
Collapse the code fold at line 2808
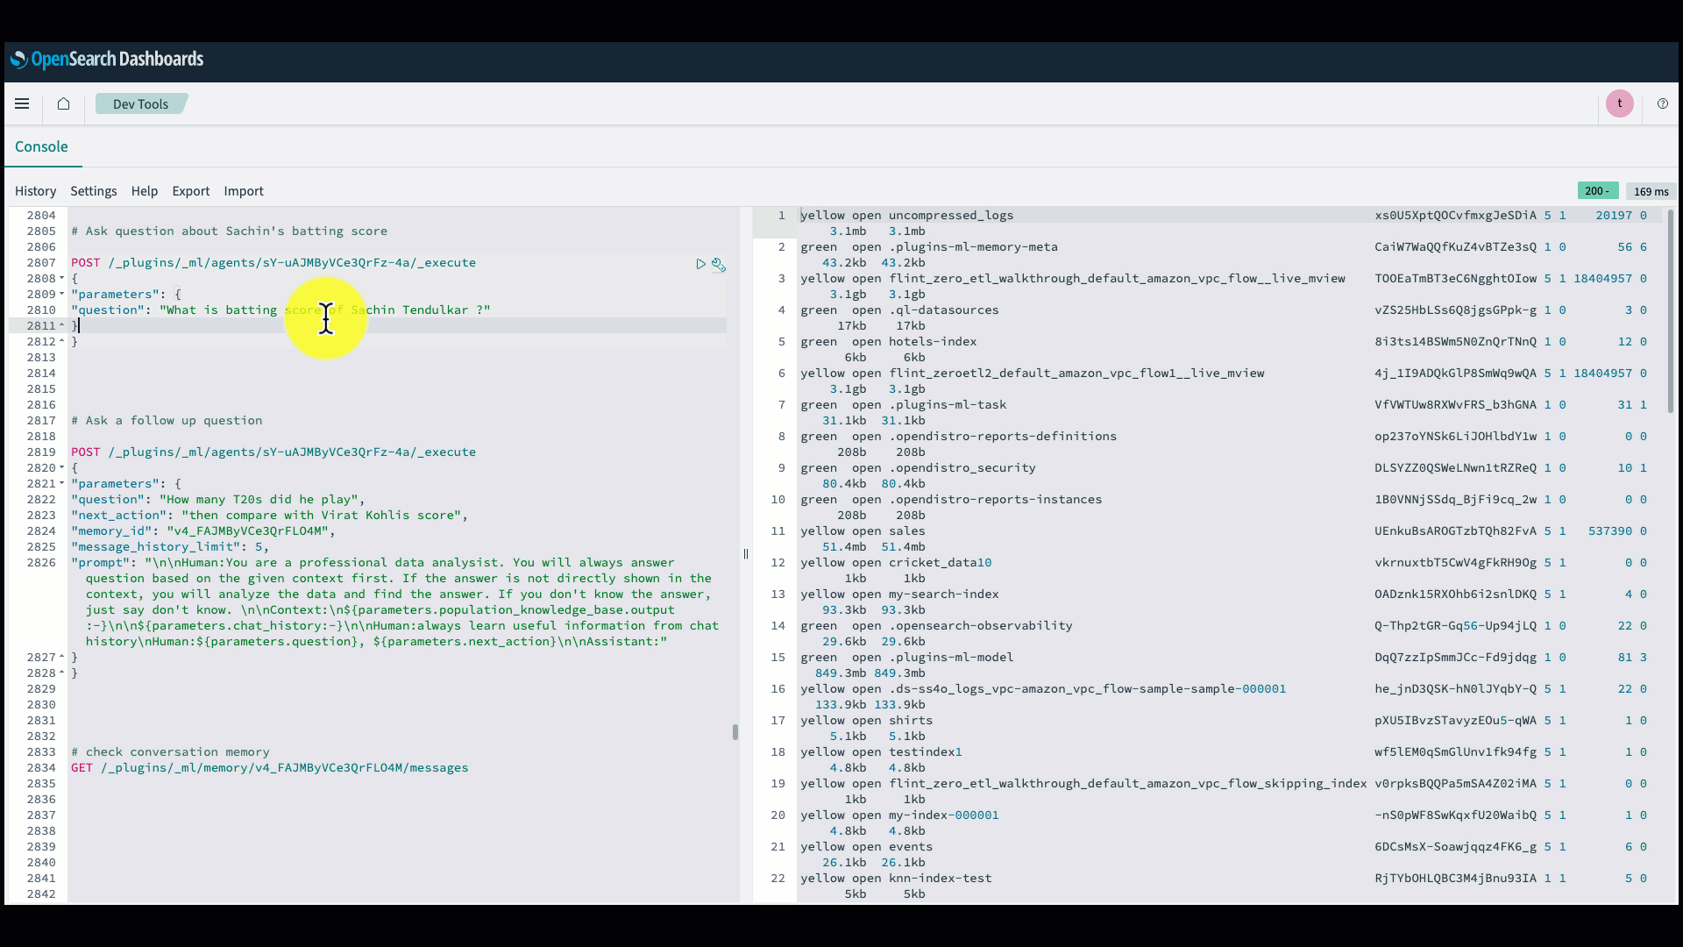click(x=62, y=279)
